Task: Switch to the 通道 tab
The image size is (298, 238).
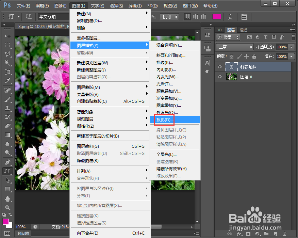Action: click(x=244, y=30)
